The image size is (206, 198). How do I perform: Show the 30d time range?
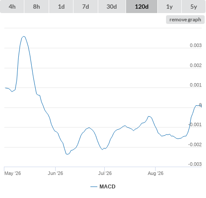click(112, 7)
